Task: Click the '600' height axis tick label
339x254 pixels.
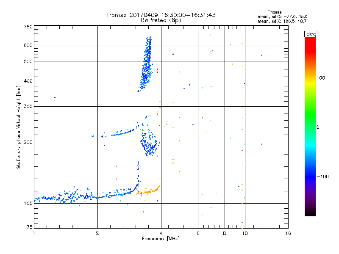Action: point(28,45)
